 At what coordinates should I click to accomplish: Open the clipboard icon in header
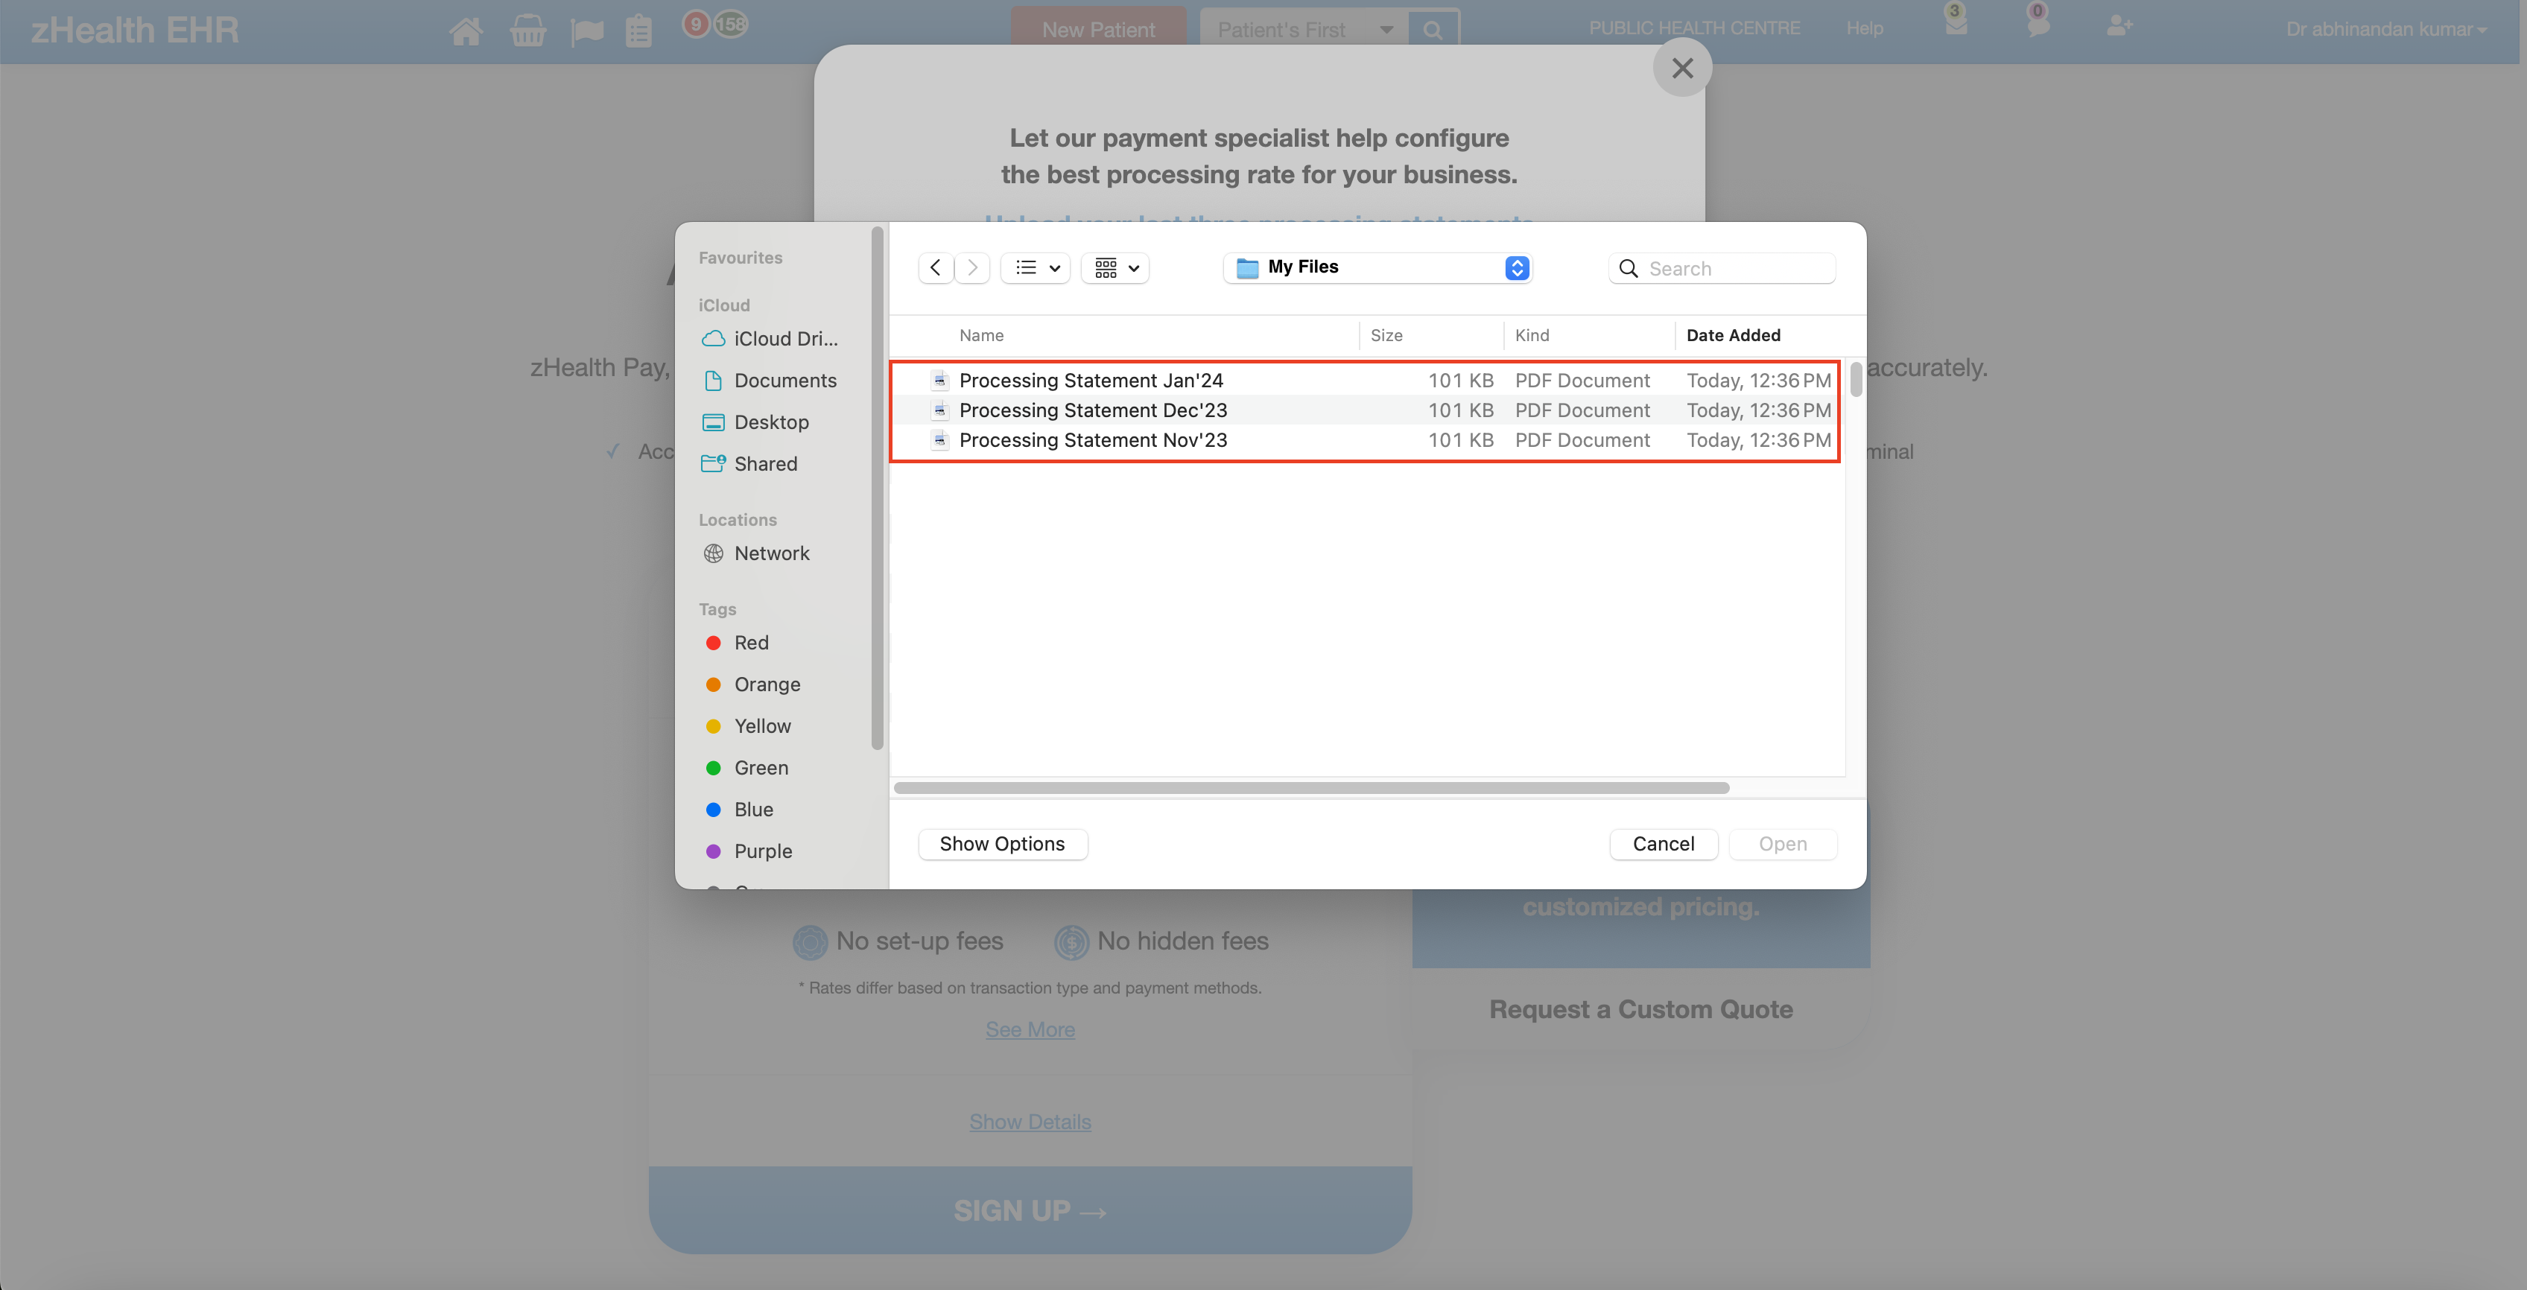coord(638,31)
